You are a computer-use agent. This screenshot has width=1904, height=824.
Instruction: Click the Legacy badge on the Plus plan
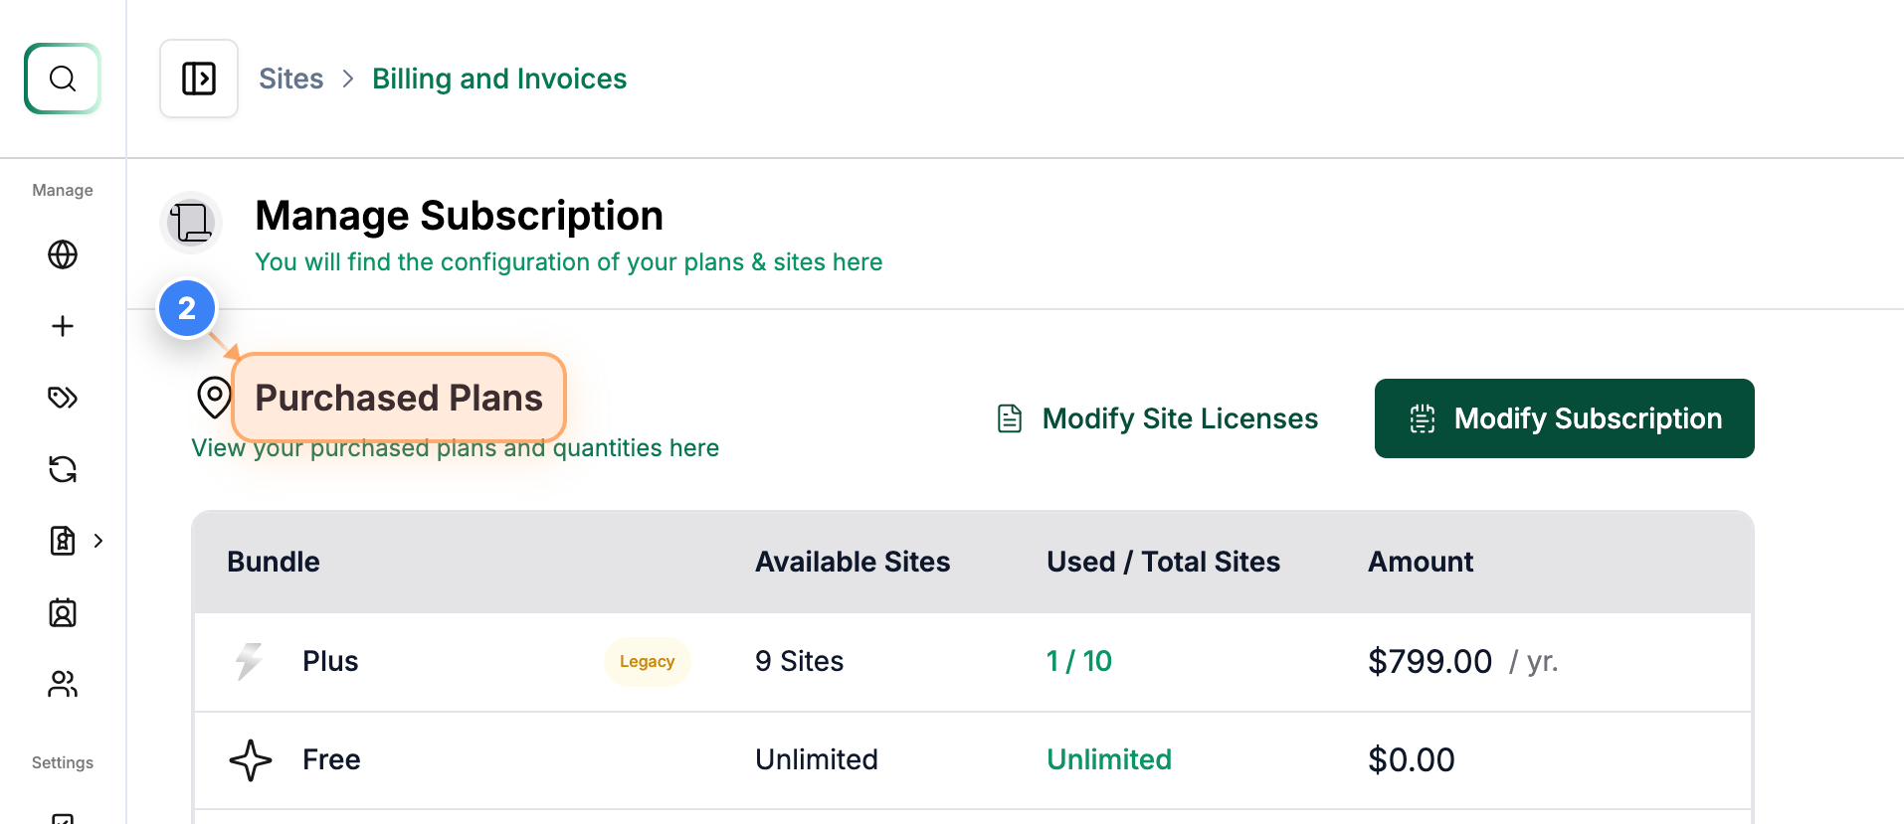click(x=647, y=661)
